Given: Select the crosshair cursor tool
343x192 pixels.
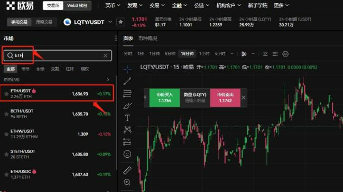Looking at the screenshot, I should [x=127, y=69].
